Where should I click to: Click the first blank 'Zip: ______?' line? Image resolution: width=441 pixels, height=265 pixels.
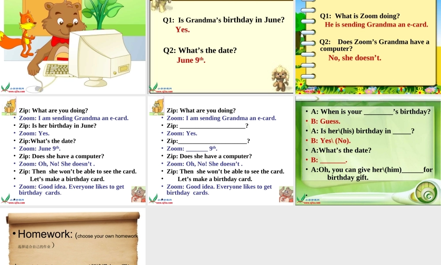pyautogui.click(x=208, y=125)
